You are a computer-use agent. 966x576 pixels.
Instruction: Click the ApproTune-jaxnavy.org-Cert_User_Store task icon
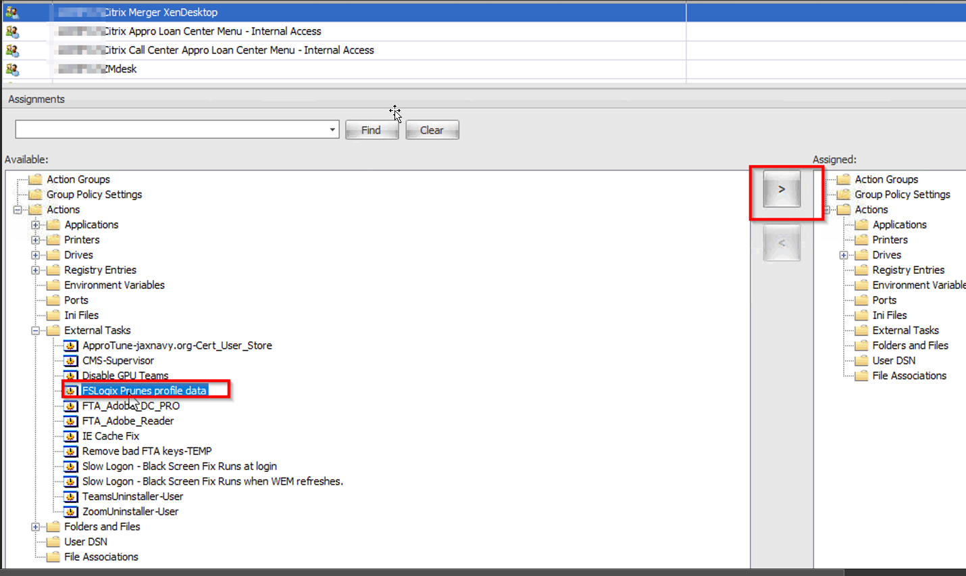tap(71, 345)
